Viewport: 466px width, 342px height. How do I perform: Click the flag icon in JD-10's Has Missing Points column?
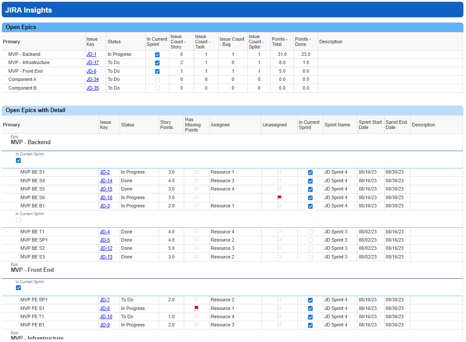coord(196,316)
